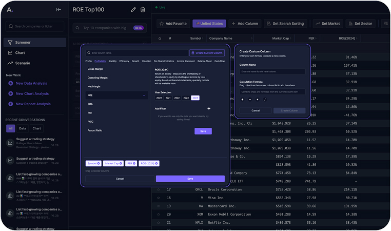The width and height of the screenshot is (391, 231).
Task: Click the plus icon beside New Report Analysis
Action: pyautogui.click(x=11, y=104)
